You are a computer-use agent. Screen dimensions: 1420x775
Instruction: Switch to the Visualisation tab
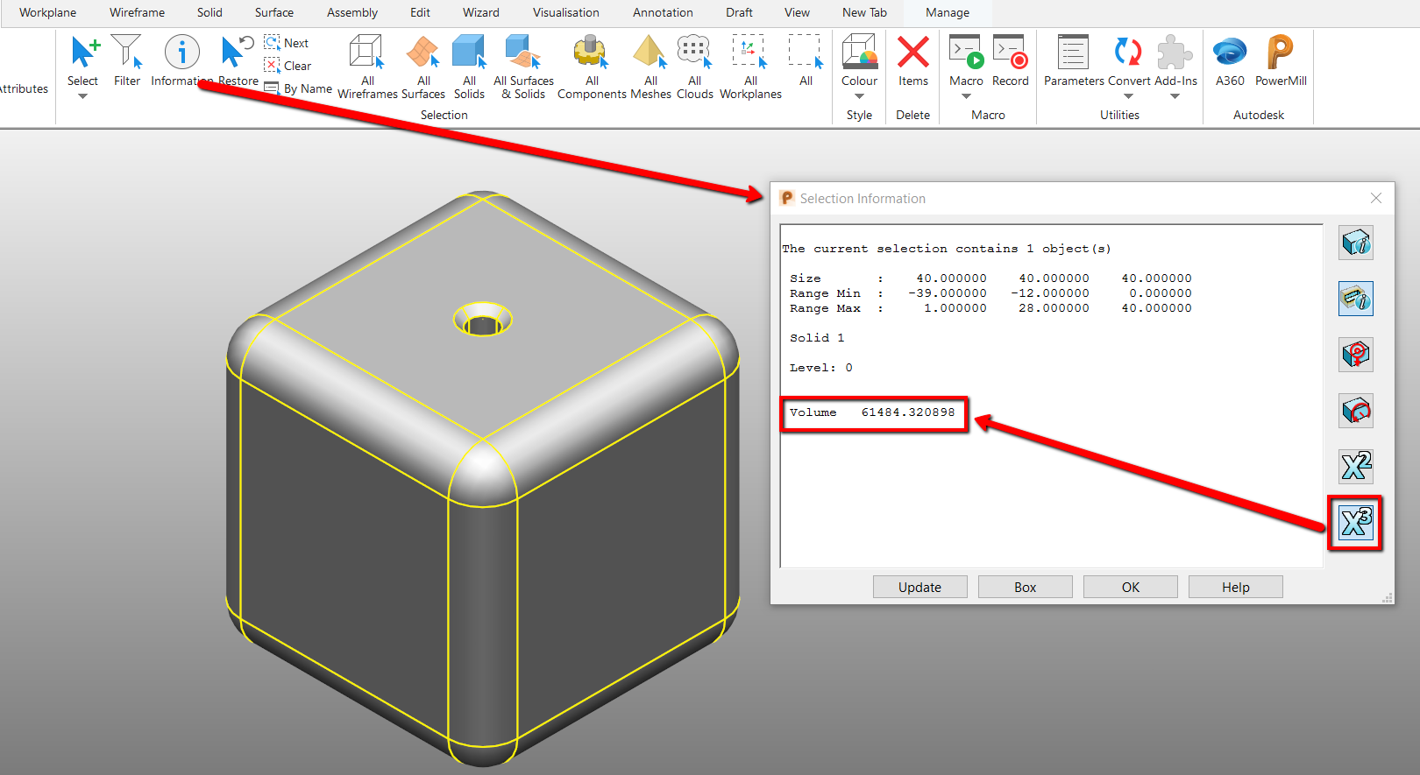pos(566,12)
